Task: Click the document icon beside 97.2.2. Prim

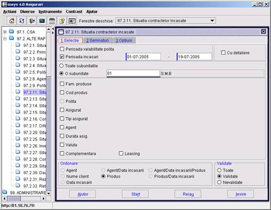Action: coord(18,52)
